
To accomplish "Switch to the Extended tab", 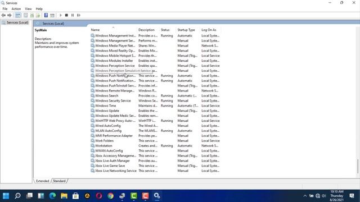I will coord(43,181).
